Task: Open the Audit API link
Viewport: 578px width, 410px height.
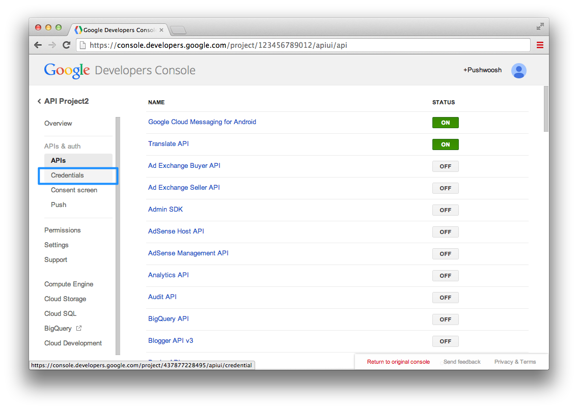Action: (x=162, y=297)
